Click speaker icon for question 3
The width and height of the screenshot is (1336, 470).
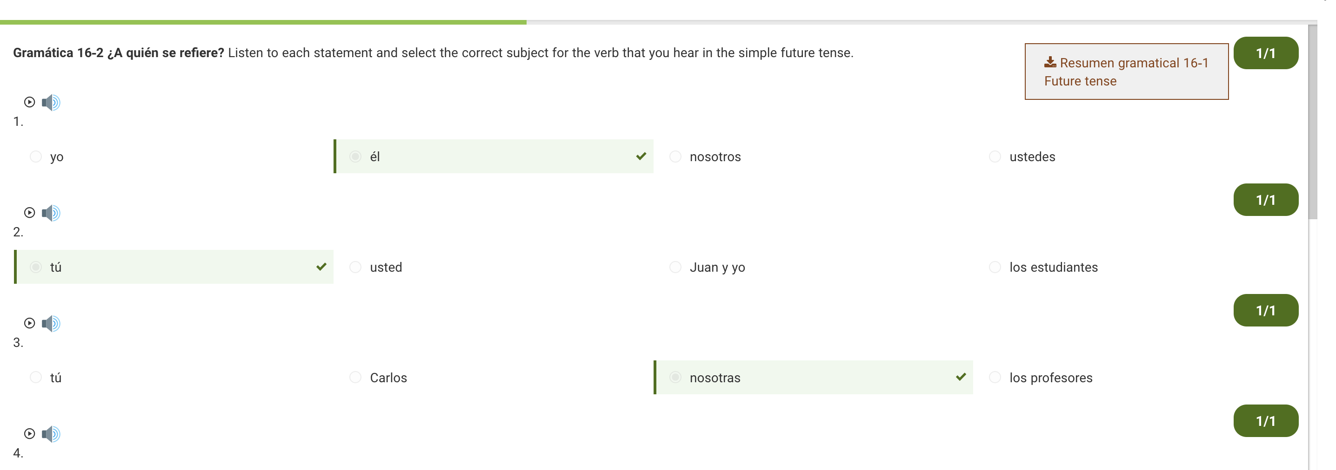(x=51, y=324)
